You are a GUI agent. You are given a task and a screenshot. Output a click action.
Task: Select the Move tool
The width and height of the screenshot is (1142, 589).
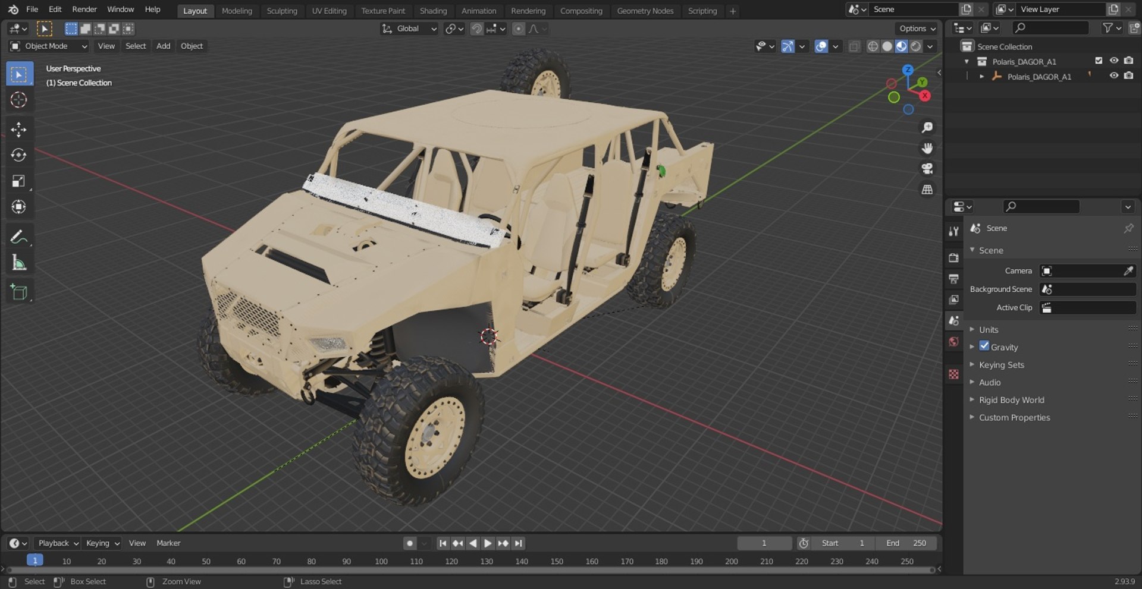19,130
